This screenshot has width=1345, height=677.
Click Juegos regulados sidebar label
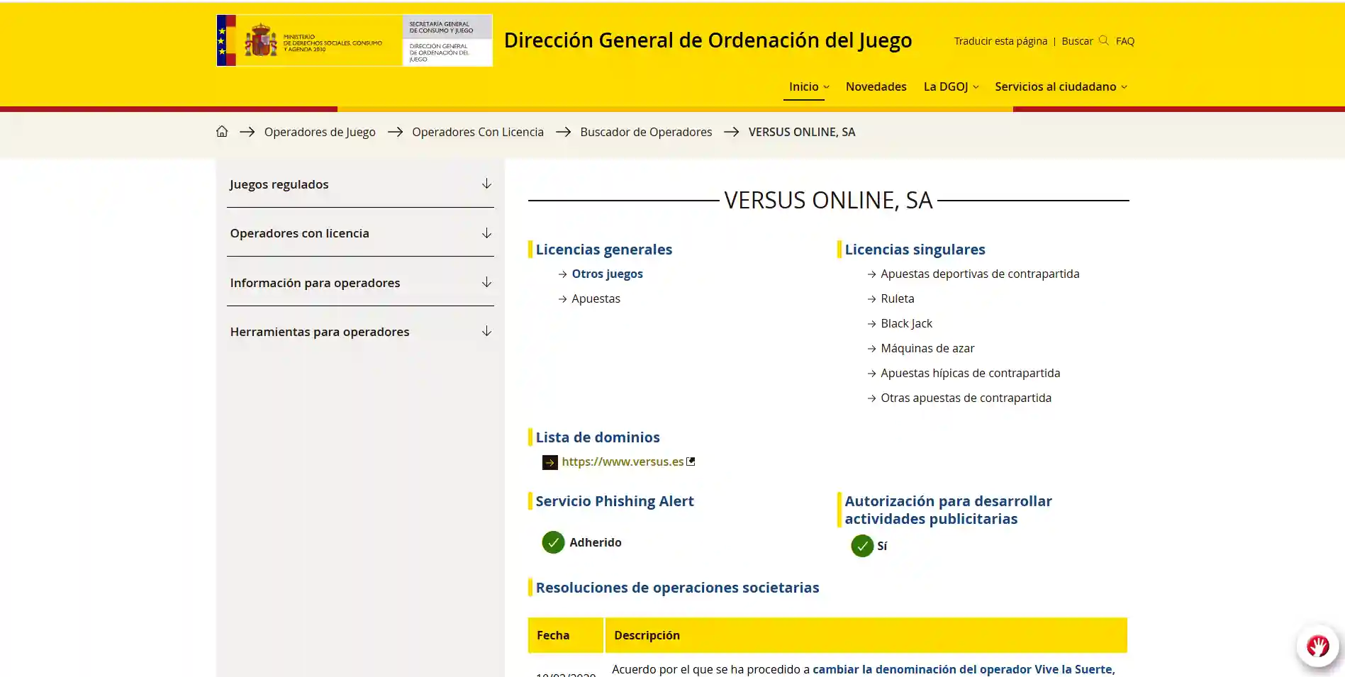coord(279,184)
